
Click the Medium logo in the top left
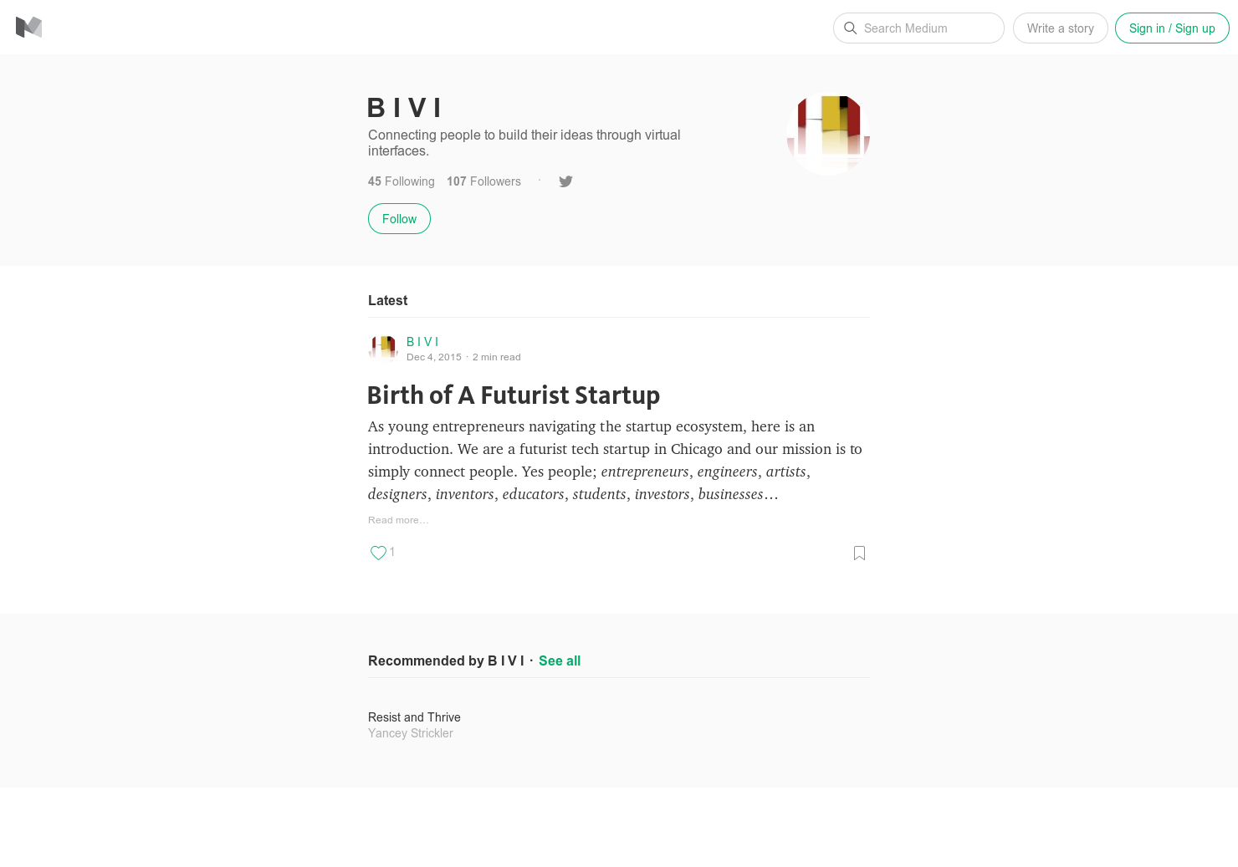click(x=29, y=27)
